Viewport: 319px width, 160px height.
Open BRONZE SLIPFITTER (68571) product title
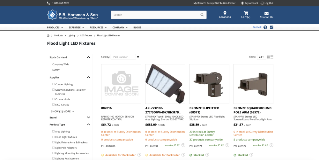tap(204, 110)
